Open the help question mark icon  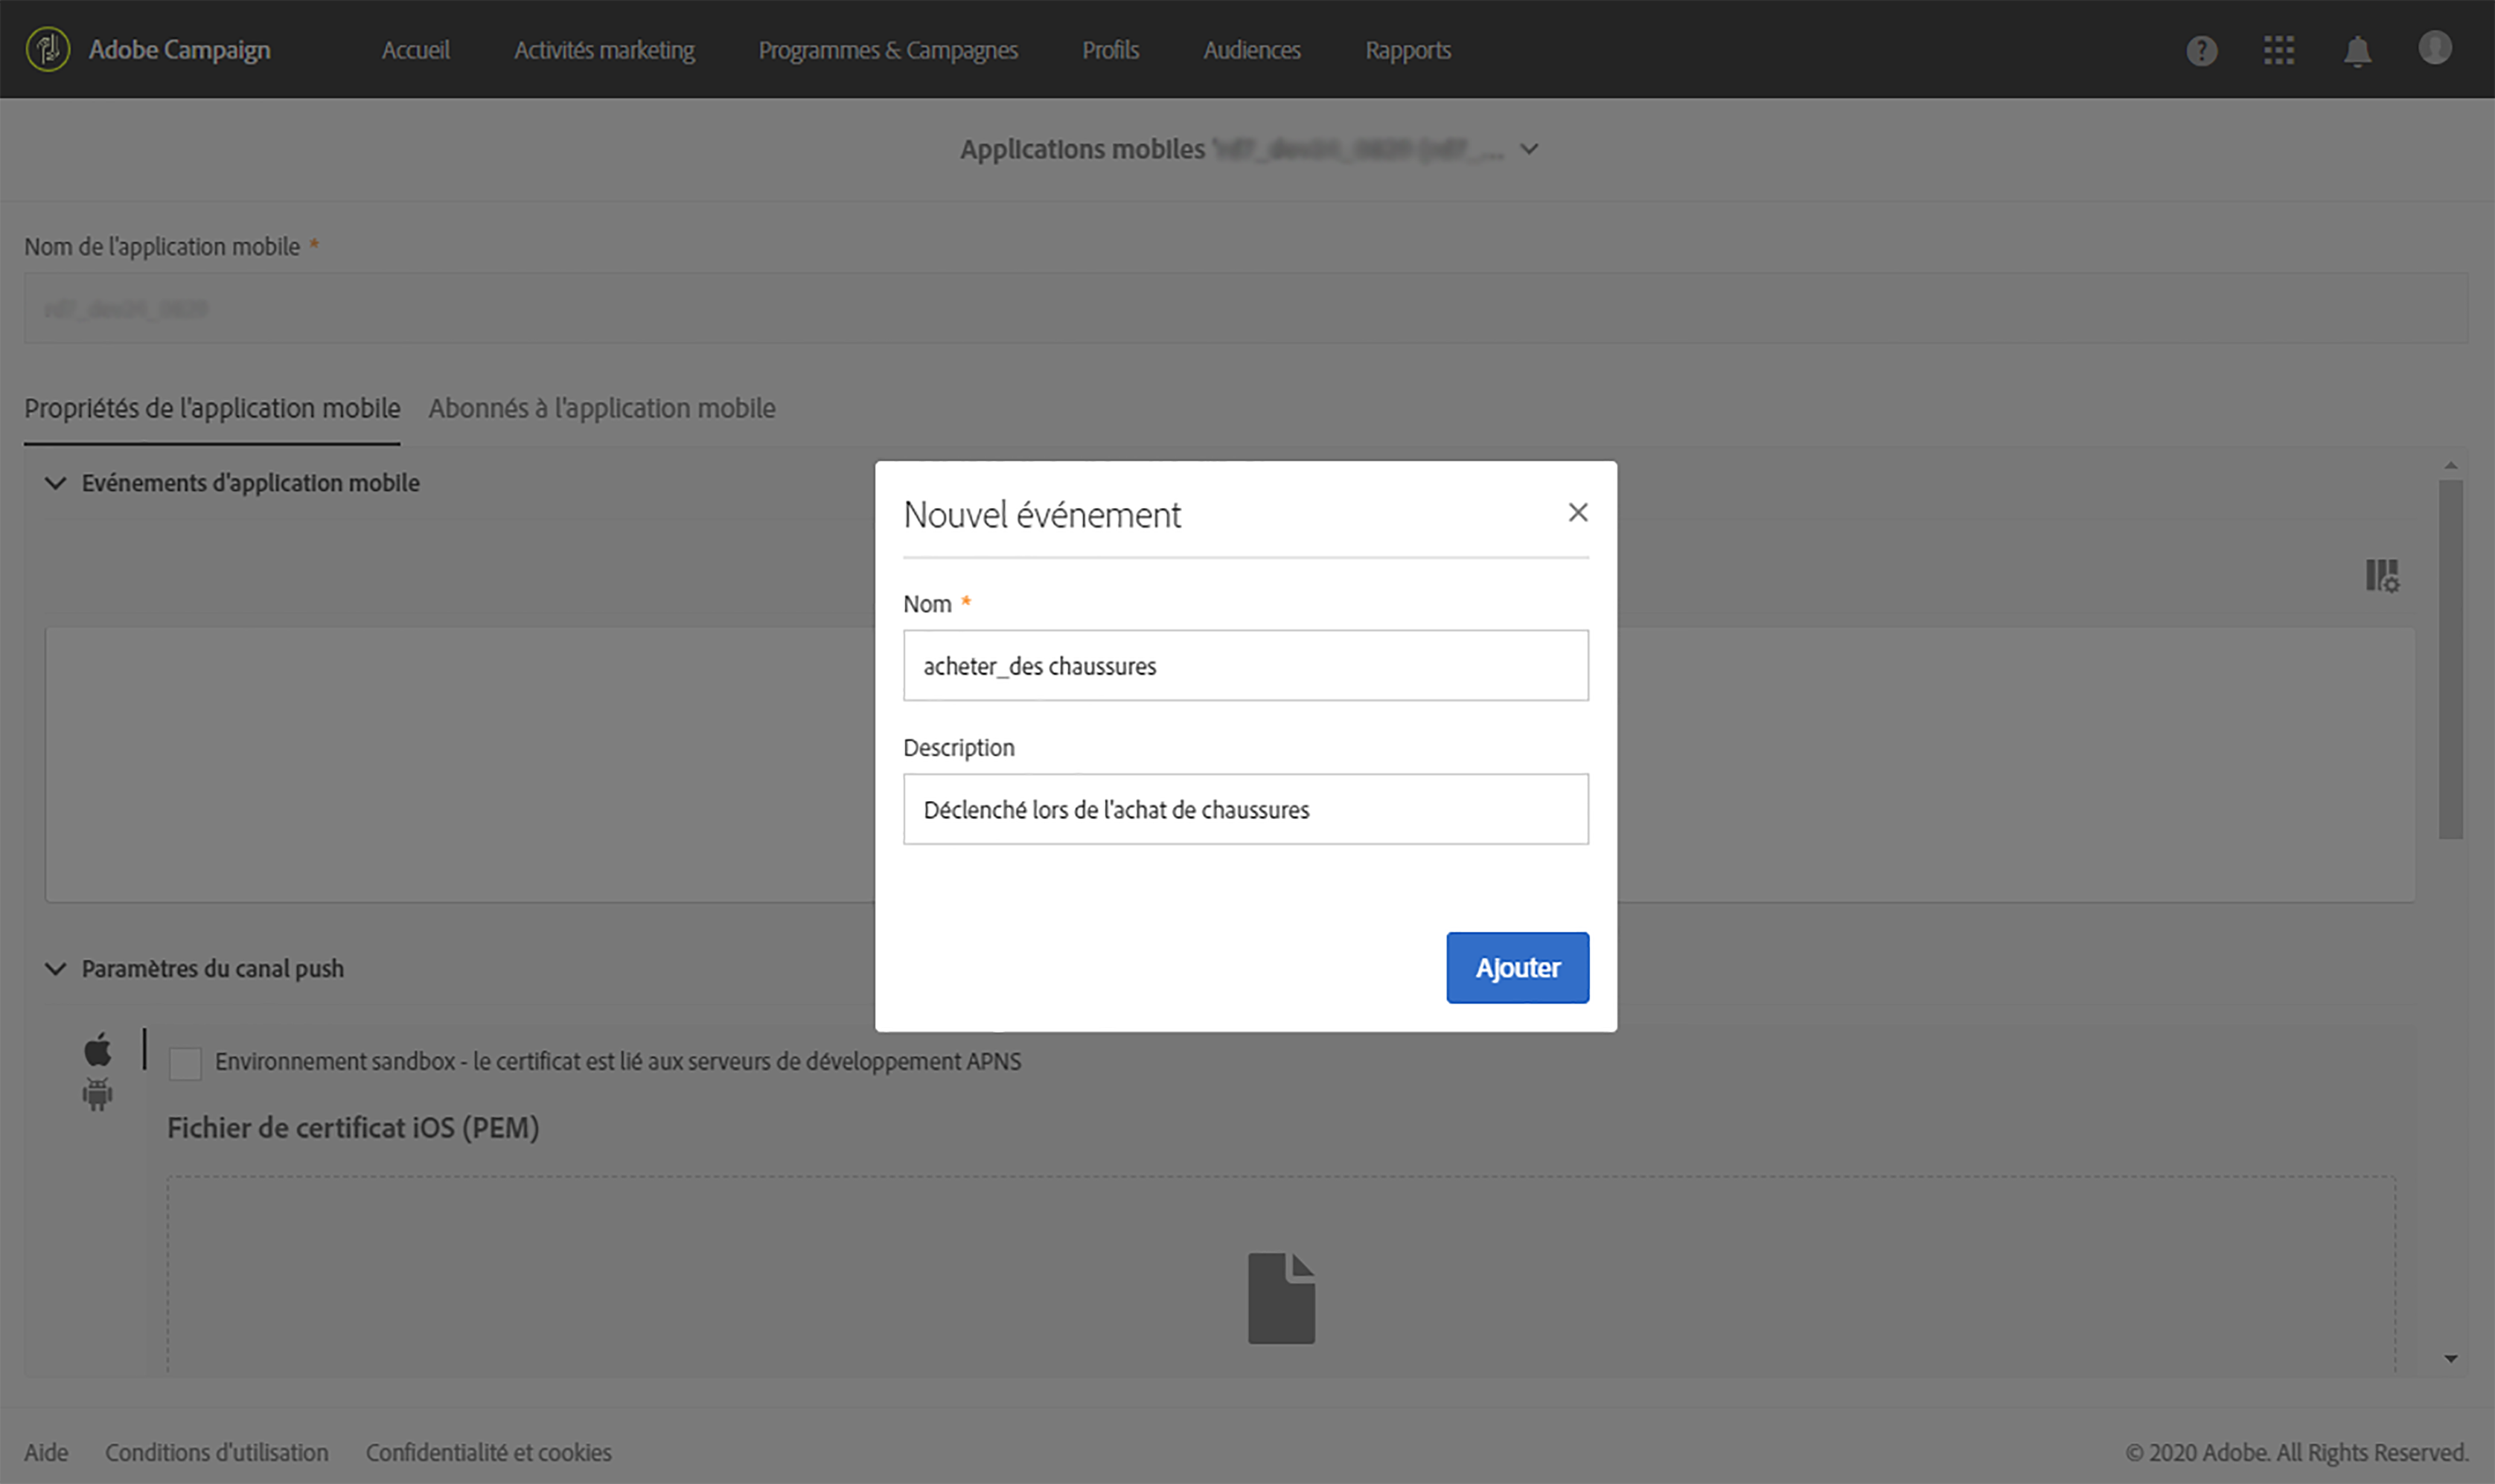[x=2201, y=50]
